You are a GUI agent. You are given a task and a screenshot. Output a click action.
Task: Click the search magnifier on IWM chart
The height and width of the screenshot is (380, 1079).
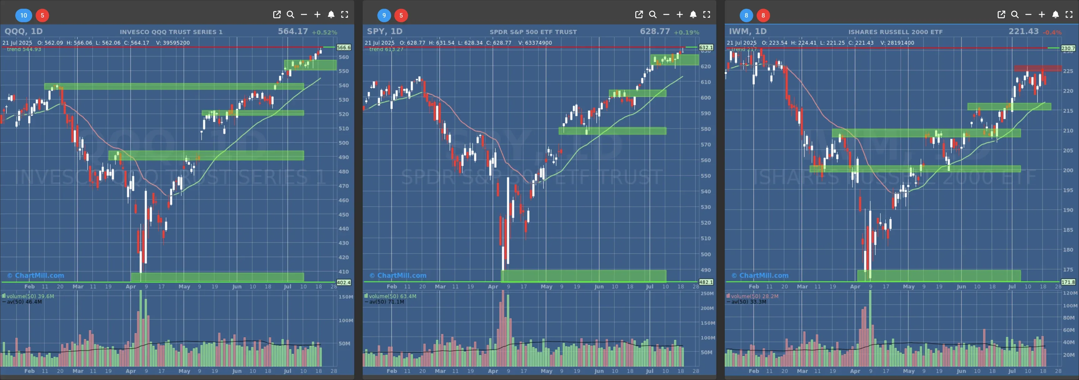click(x=1015, y=15)
